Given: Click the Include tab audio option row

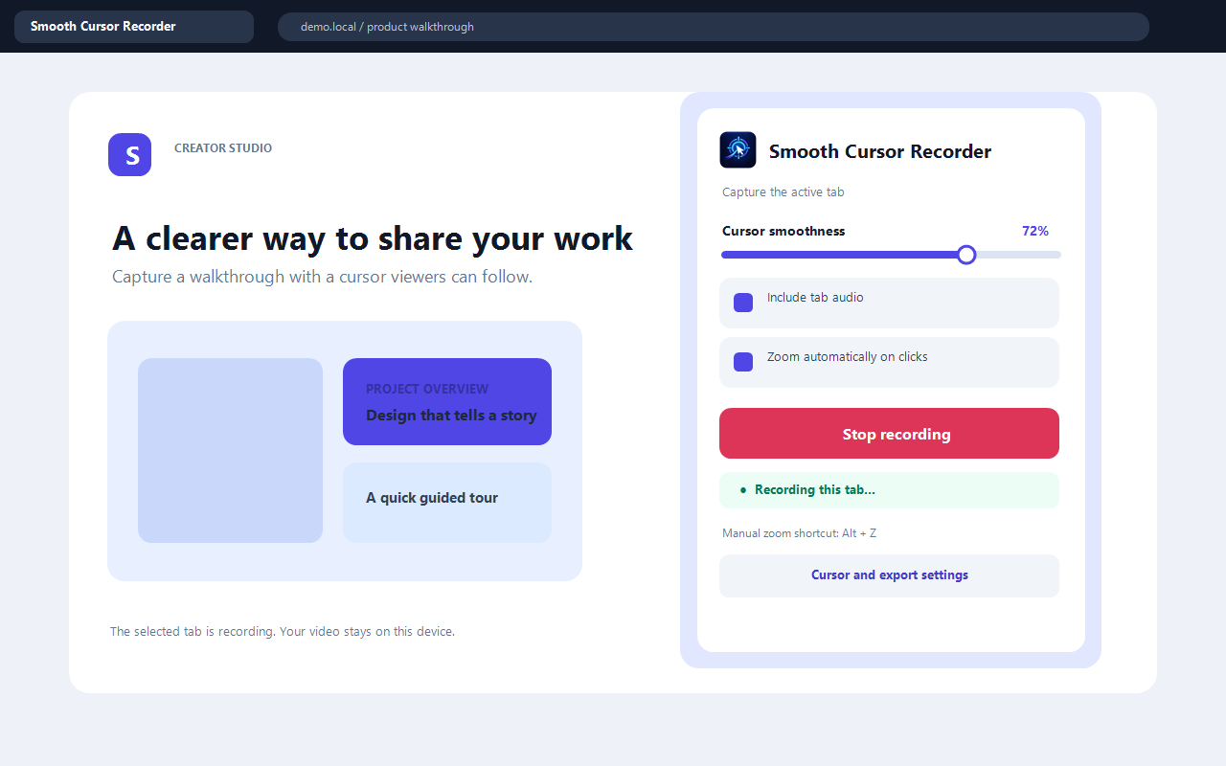Looking at the screenshot, I should 889,303.
